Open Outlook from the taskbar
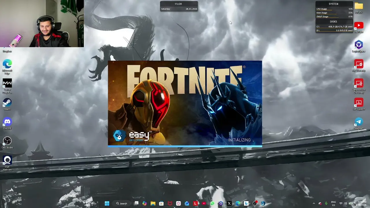 click(x=187, y=203)
